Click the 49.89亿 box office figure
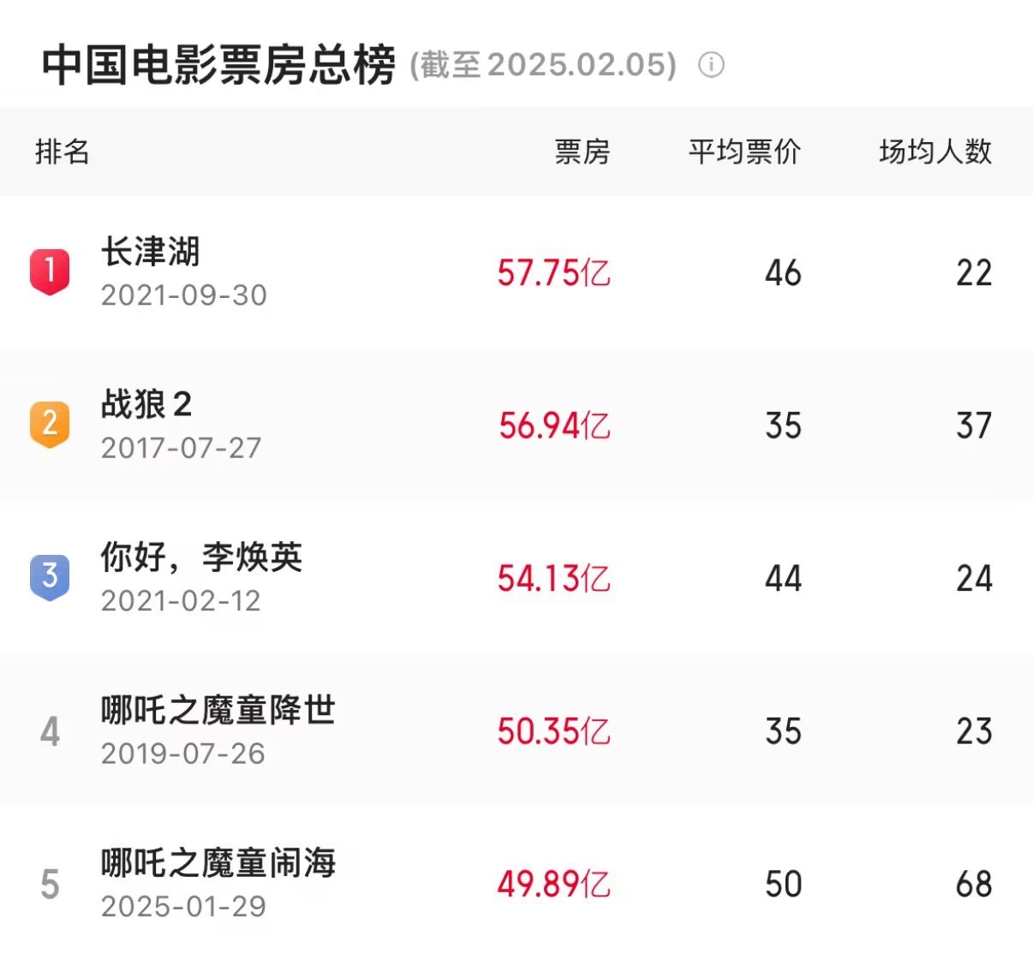 [x=553, y=885]
